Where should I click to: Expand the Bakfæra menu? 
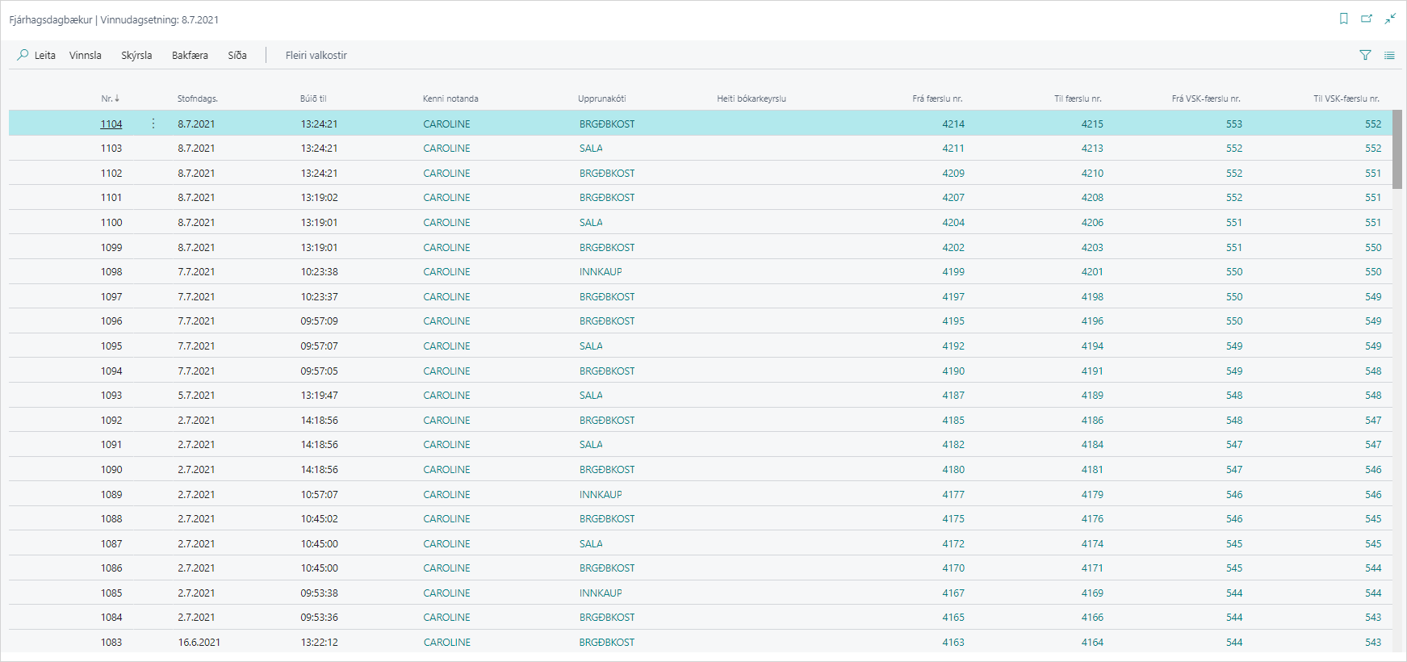tap(190, 55)
